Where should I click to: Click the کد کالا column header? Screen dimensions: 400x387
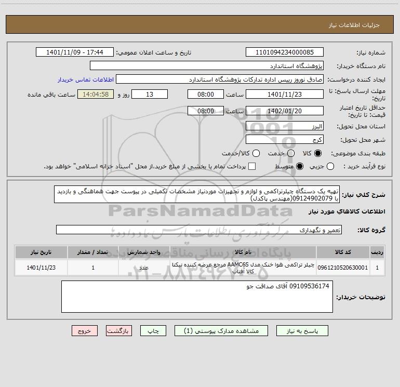[343, 252]
